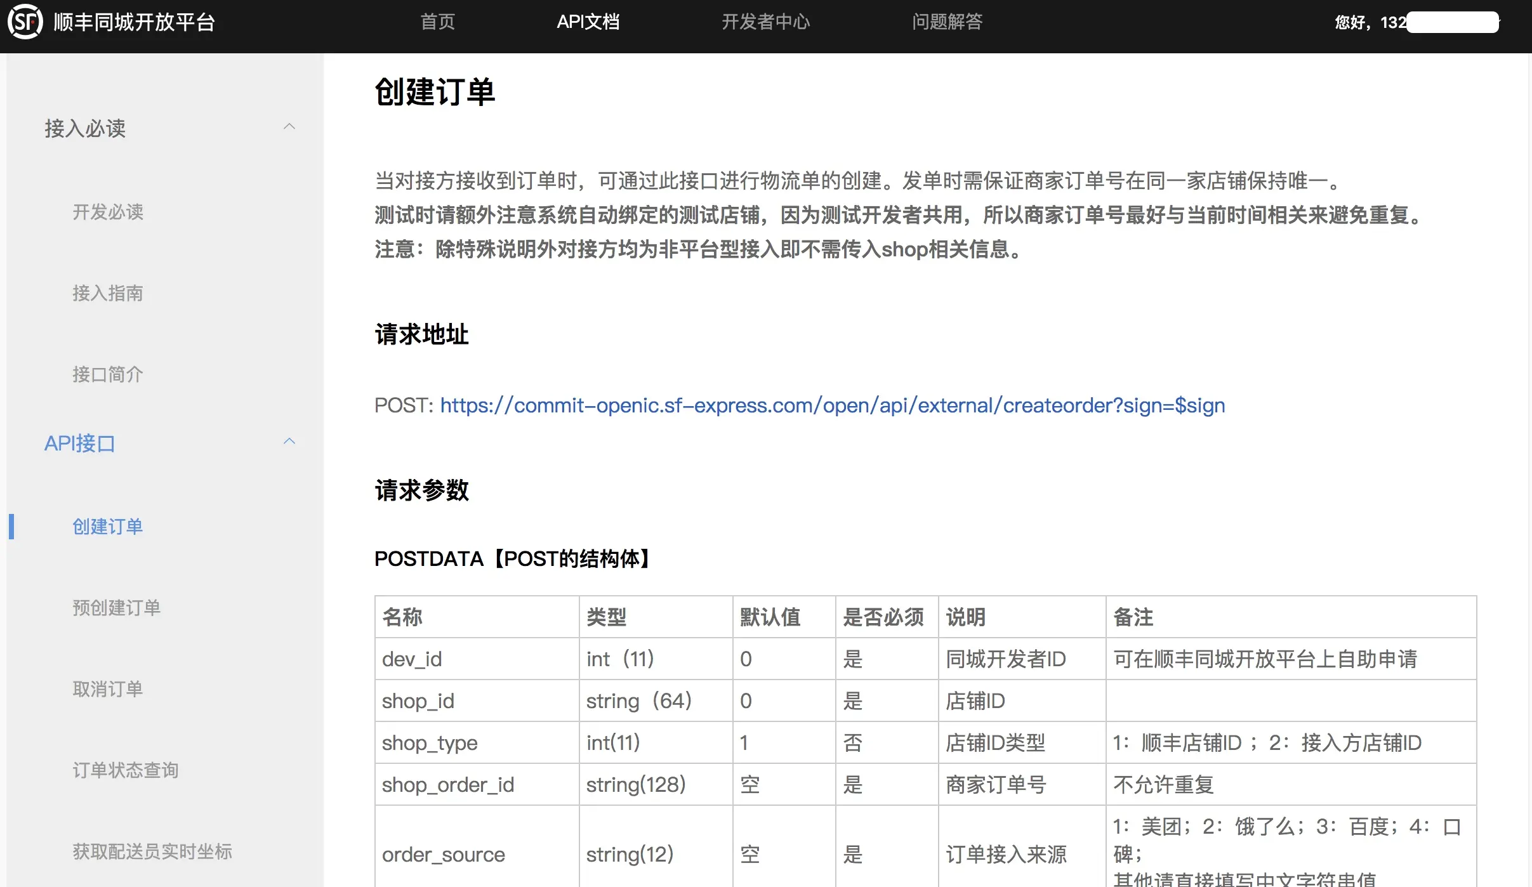
Task: Open 获取配送员实时坐标 sidebar item
Action: [x=152, y=851]
